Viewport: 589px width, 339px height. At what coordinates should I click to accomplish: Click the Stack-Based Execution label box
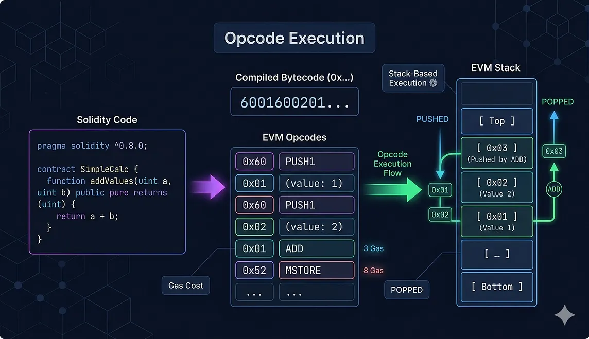point(413,78)
